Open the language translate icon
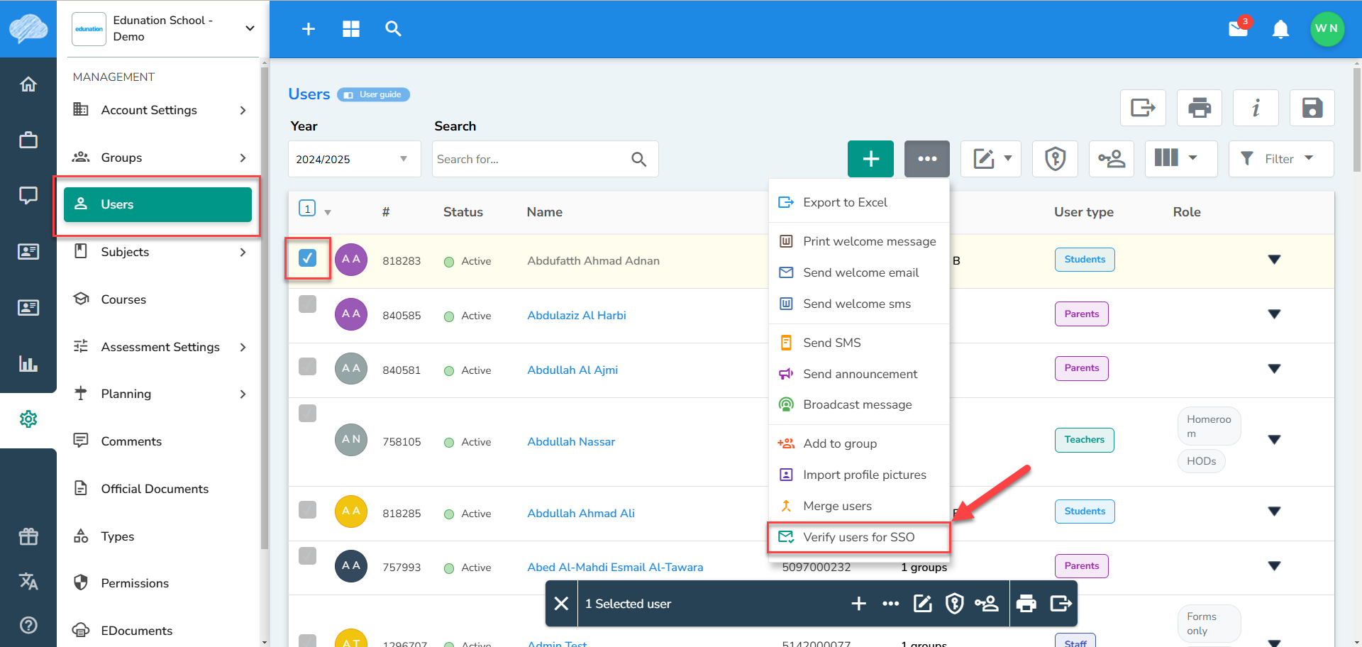This screenshot has width=1362, height=647. click(x=28, y=582)
